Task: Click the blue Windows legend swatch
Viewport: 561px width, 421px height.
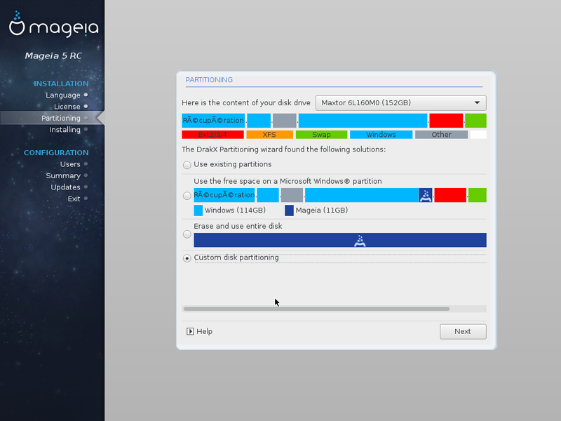Action: click(x=381, y=135)
